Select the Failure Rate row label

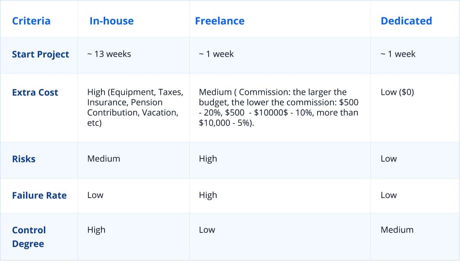39,195
